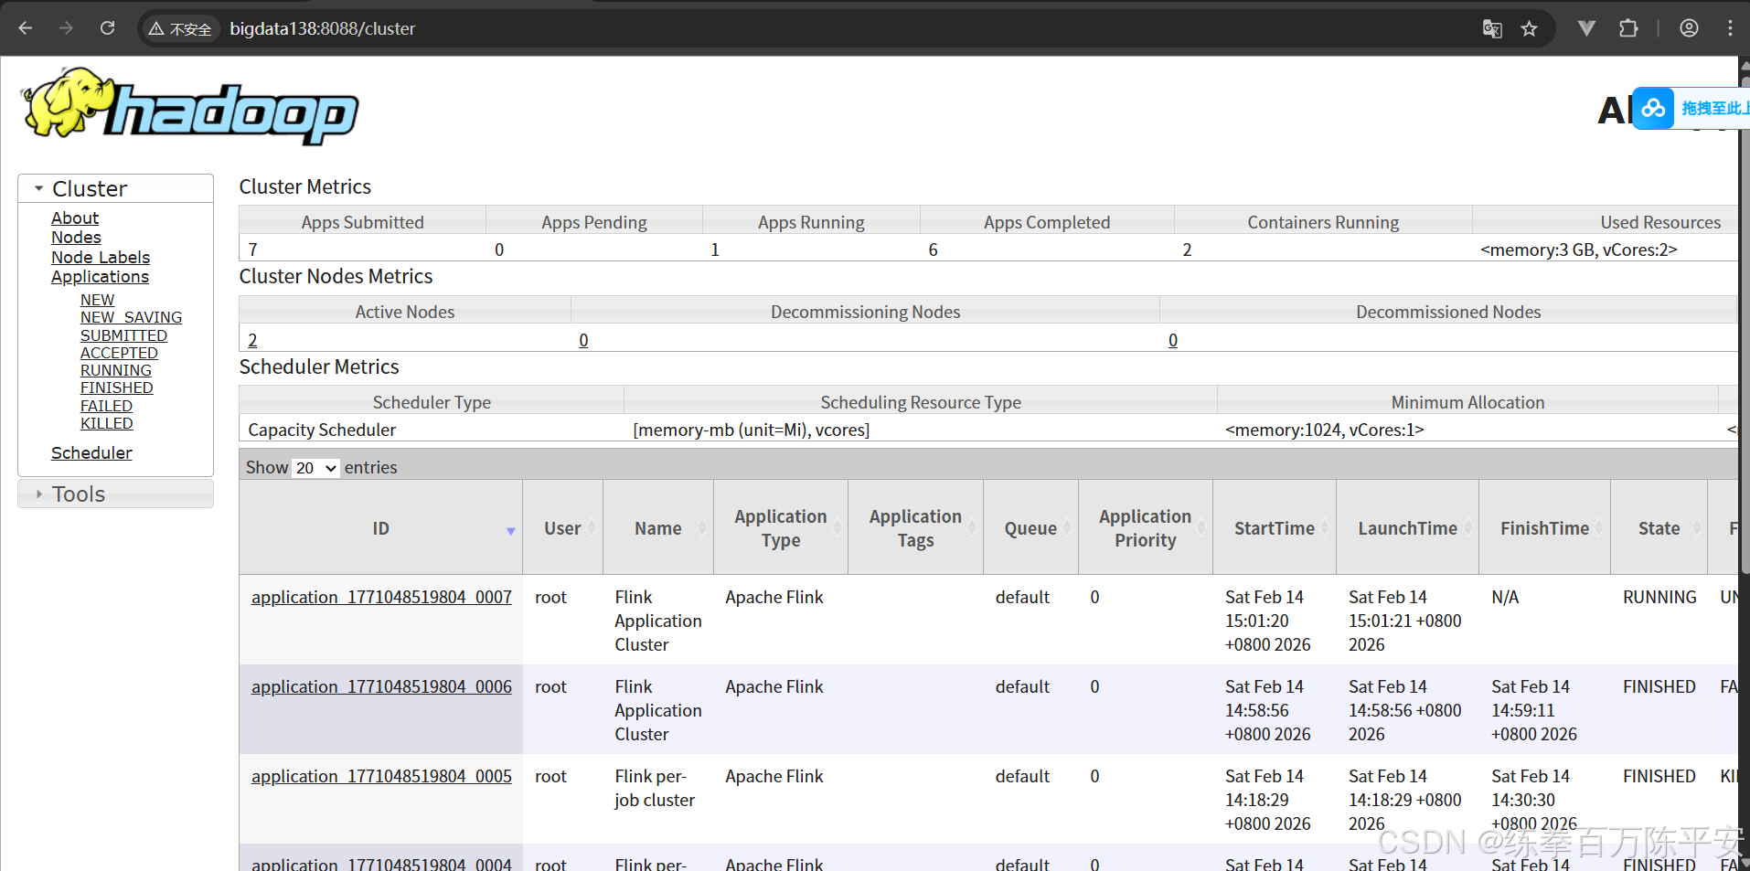Screen dimensions: 1750x871
Task: Open the Chrome three-dot menu
Action: 1730,28
